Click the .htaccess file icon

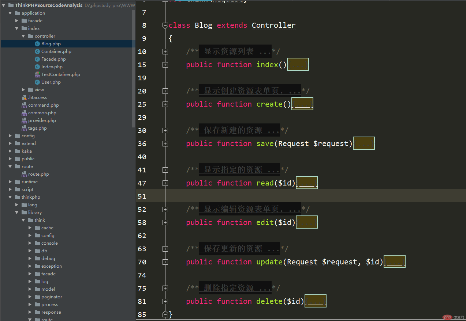[x=24, y=98]
